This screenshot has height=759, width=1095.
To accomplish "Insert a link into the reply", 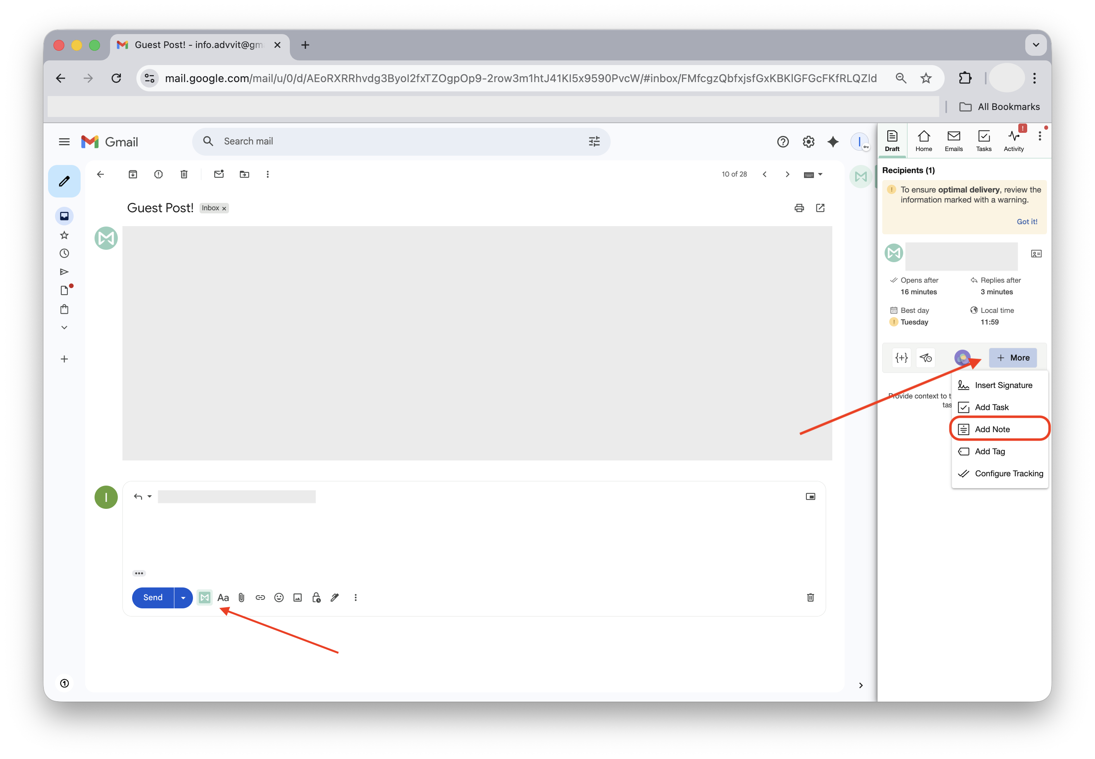I will click(260, 598).
